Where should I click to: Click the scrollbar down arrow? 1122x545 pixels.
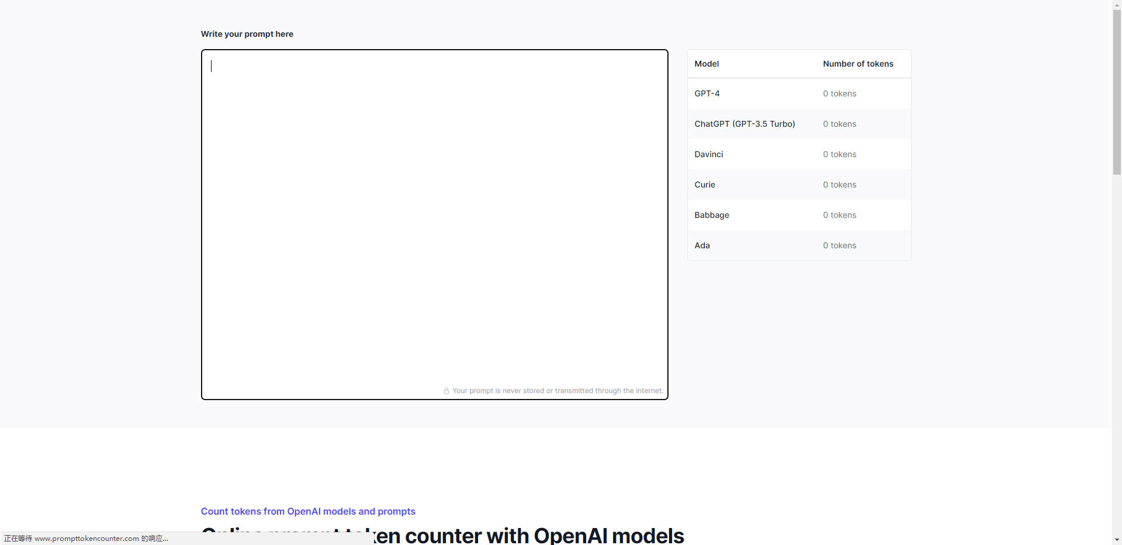coord(1117,540)
